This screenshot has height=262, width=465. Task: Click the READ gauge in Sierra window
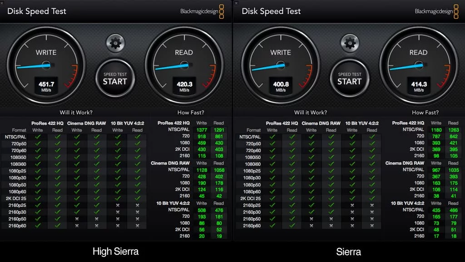419,65
